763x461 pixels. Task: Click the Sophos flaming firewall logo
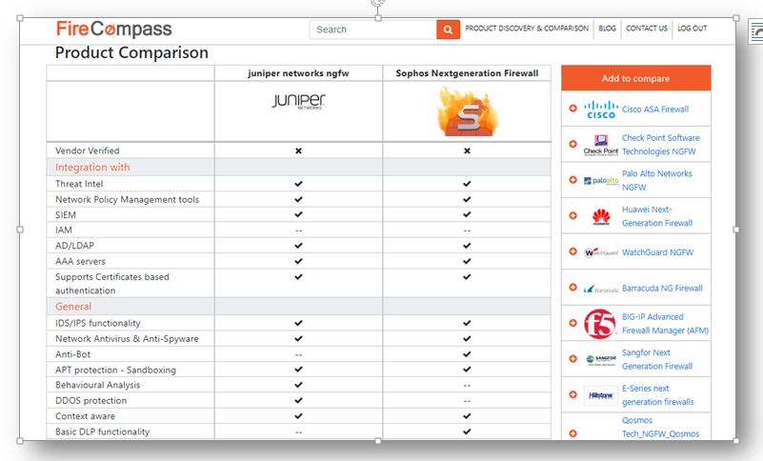coord(467,111)
